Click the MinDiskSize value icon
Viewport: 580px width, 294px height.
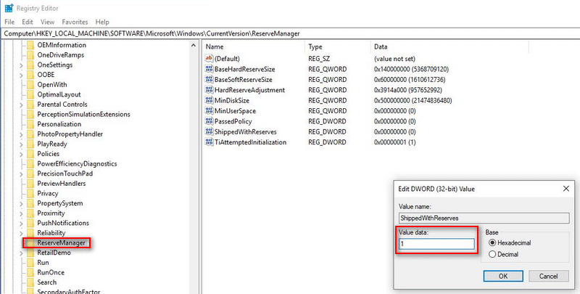coord(209,100)
